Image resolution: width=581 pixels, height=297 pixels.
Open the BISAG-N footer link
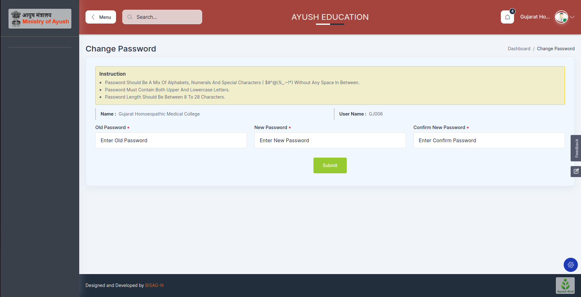154,285
